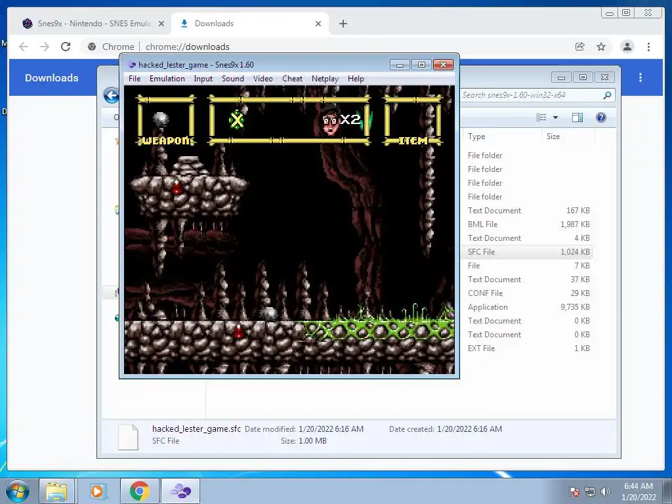672x504 pixels.
Task: Select the EXT File row in Explorer
Action: click(x=528, y=348)
